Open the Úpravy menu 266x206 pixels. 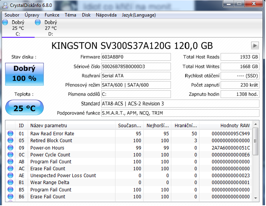pyautogui.click(x=32, y=15)
